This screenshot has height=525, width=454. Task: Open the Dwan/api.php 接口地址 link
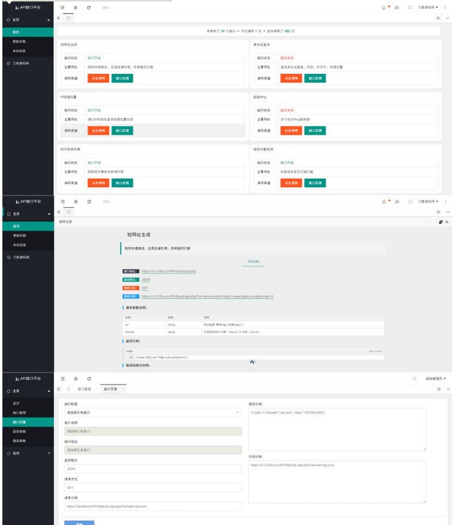click(169, 271)
